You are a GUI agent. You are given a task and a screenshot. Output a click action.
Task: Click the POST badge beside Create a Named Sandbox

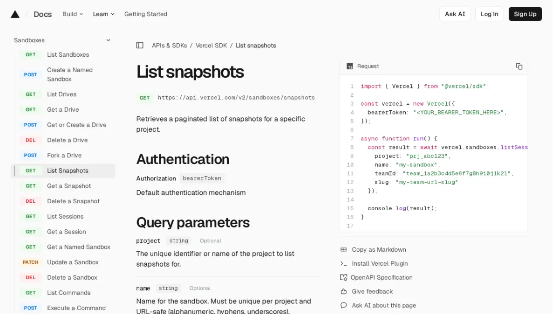(31, 74)
